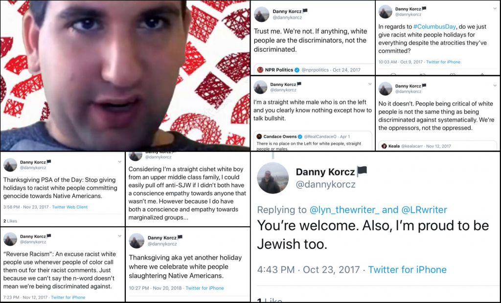Click avatar on the "Reverse Racism" tweet

(x=10, y=239)
